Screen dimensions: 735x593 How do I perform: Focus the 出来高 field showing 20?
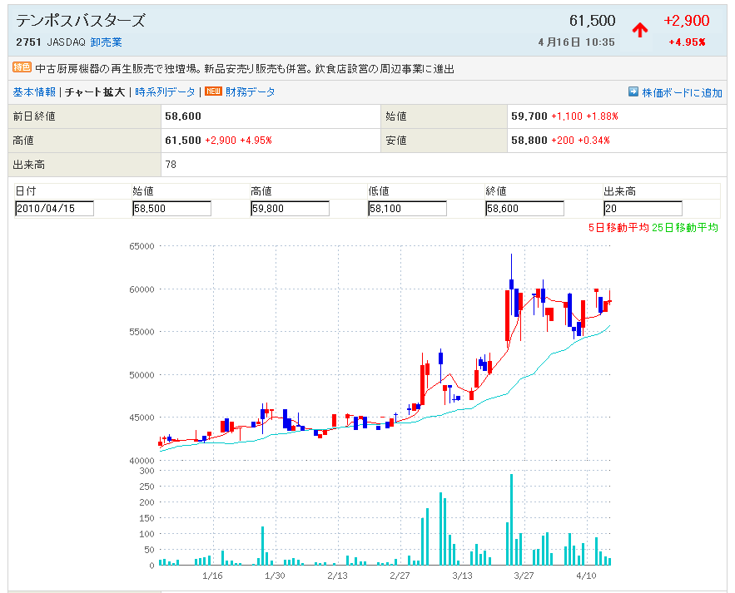tap(643, 209)
